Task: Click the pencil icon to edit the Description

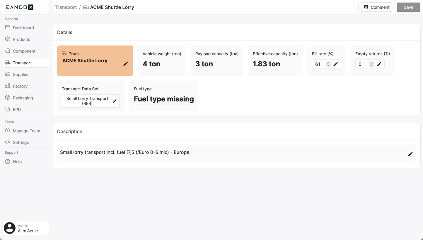Action: pyautogui.click(x=410, y=154)
